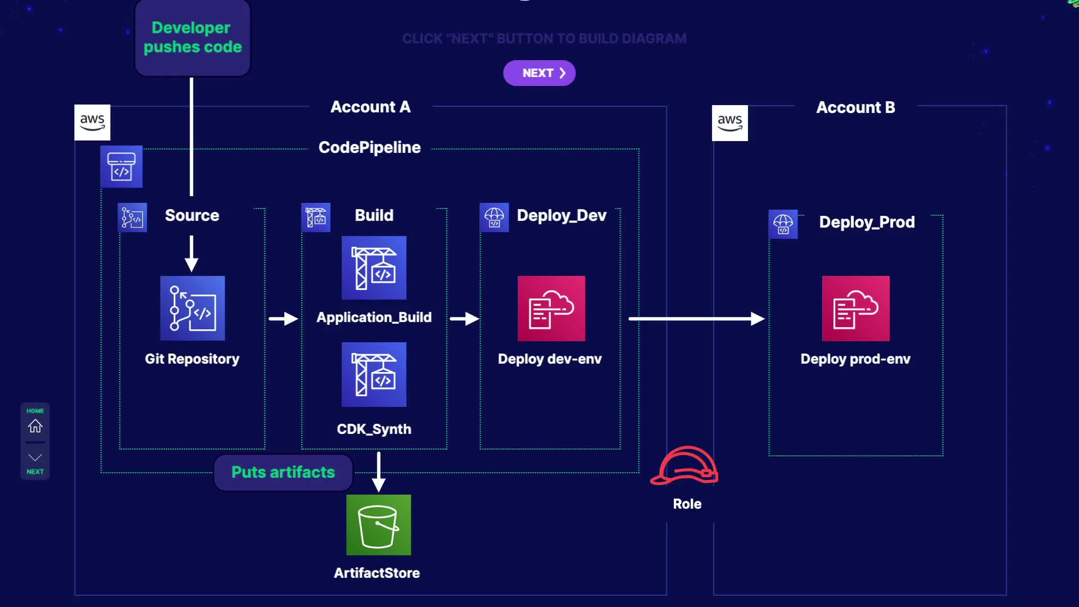Click the small Source stage CodeCommit icon

(x=133, y=218)
